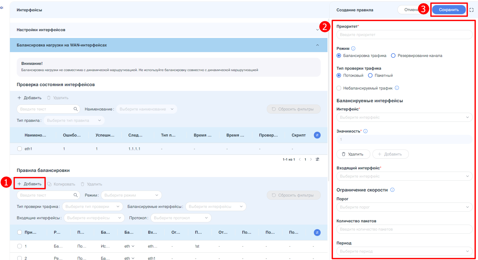This screenshot has height=260, width=478.
Task: Select Пакетный traffic check type
Action: (x=370, y=76)
